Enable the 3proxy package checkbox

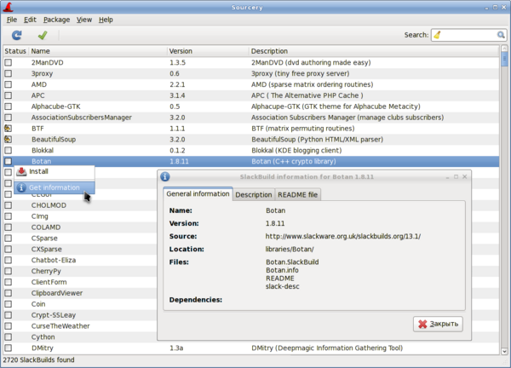pos(8,74)
